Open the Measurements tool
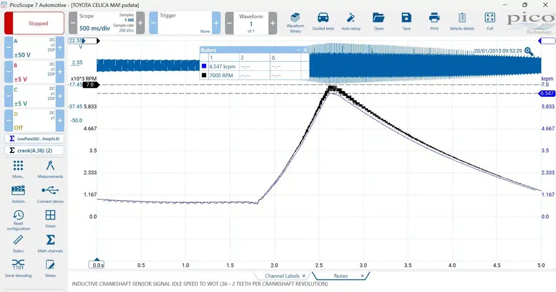This screenshot has height=292, width=556. point(50,169)
